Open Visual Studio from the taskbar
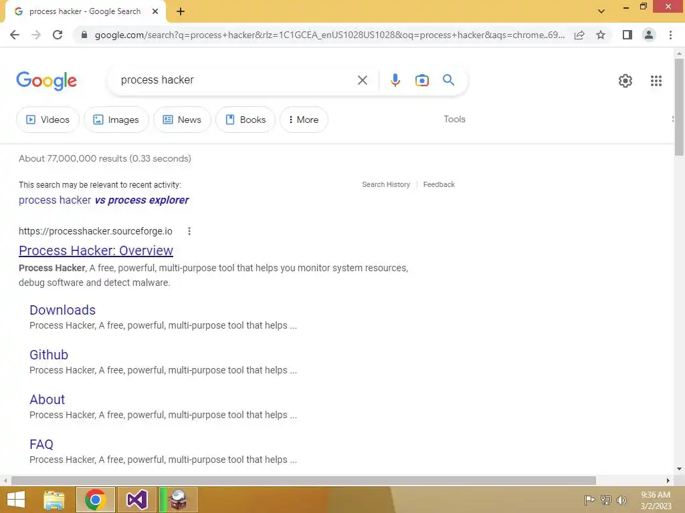Viewport: 685px width, 513px height. [x=136, y=500]
